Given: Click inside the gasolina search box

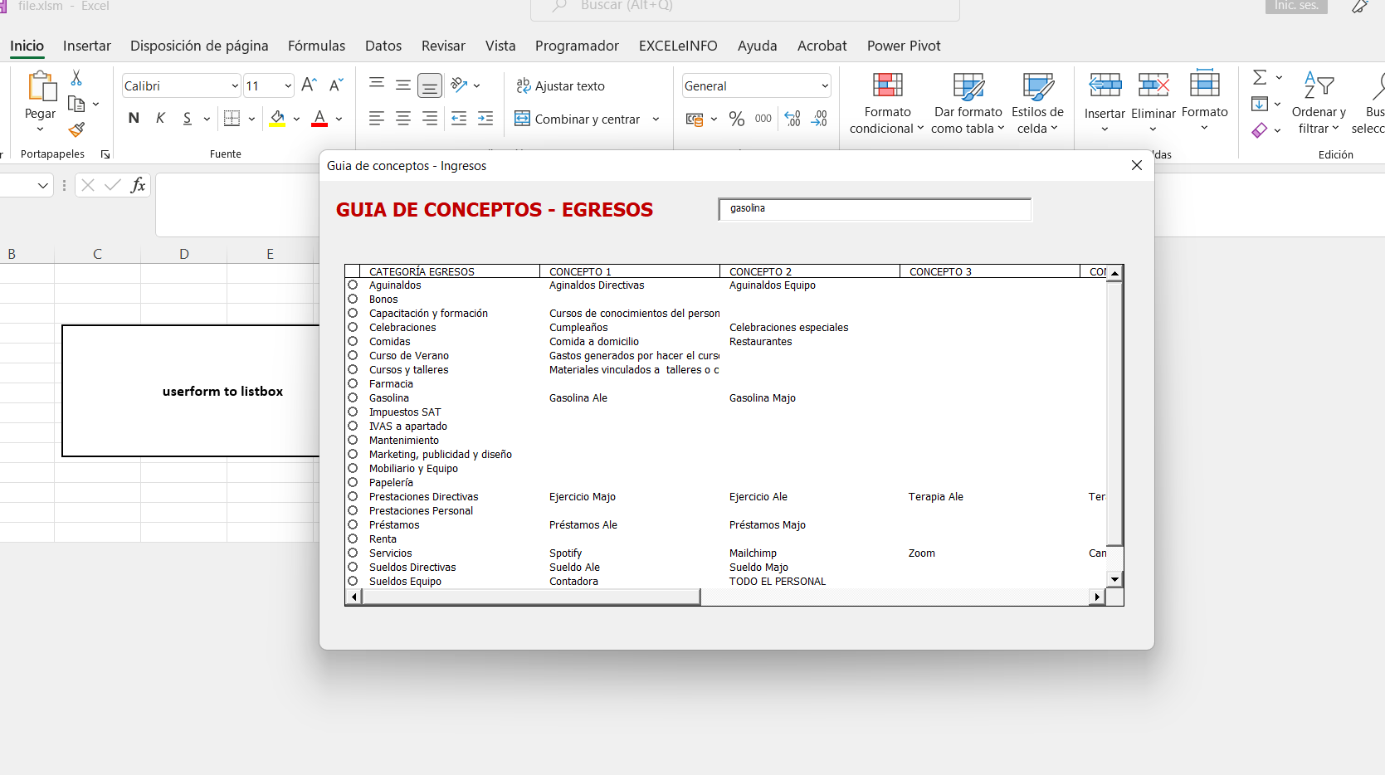Looking at the screenshot, I should [x=874, y=208].
